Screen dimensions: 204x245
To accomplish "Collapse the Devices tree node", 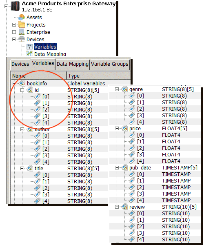I will tap(14, 39).
